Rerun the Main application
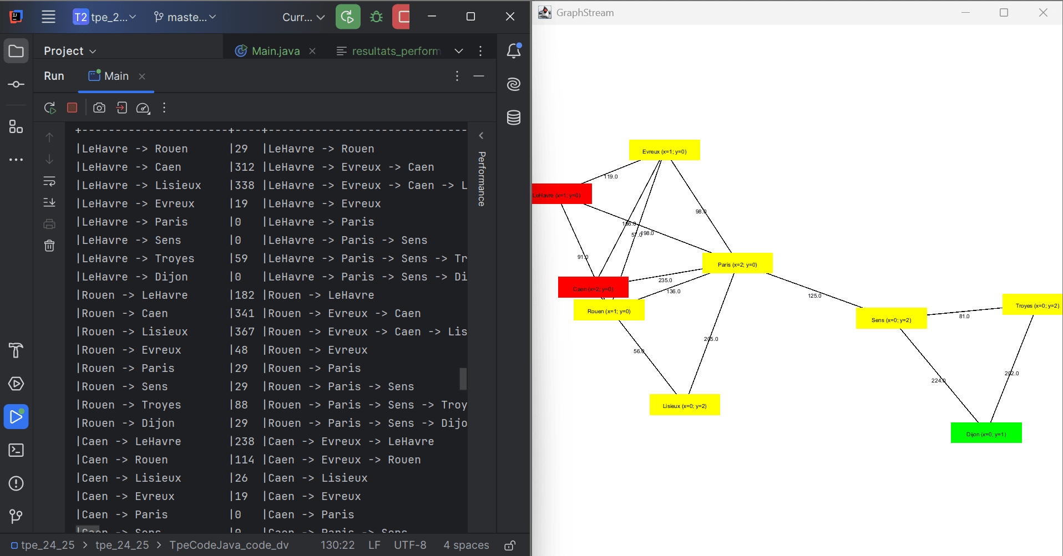 point(49,108)
